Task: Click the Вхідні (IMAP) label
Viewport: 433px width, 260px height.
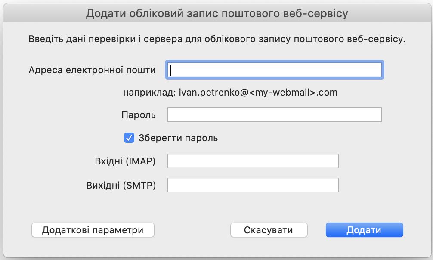Action: click(126, 161)
